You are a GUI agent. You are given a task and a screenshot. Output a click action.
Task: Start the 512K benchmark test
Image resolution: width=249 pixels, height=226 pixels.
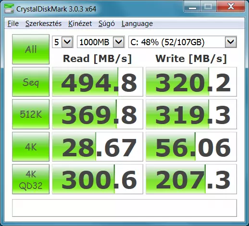[31, 114]
